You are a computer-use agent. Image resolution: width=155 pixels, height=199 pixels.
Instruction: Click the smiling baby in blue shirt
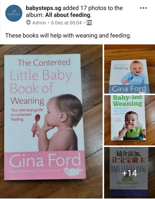pyautogui.click(x=135, y=72)
